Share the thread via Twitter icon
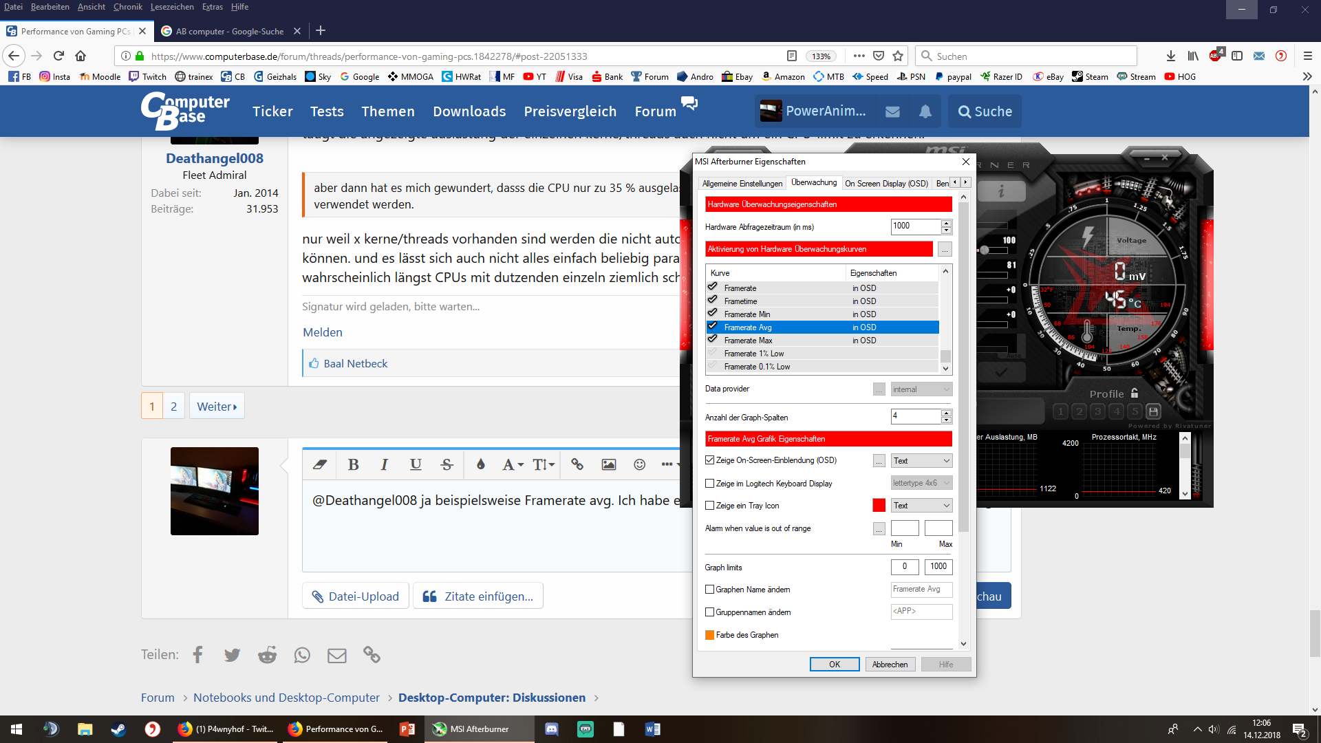This screenshot has height=743, width=1321. click(x=232, y=655)
